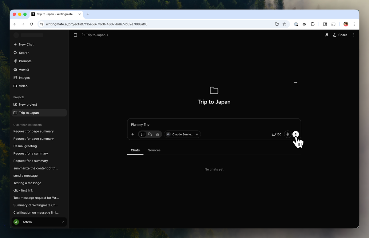Open the Images section in sidebar
This screenshot has height=238, width=369.
[24, 78]
